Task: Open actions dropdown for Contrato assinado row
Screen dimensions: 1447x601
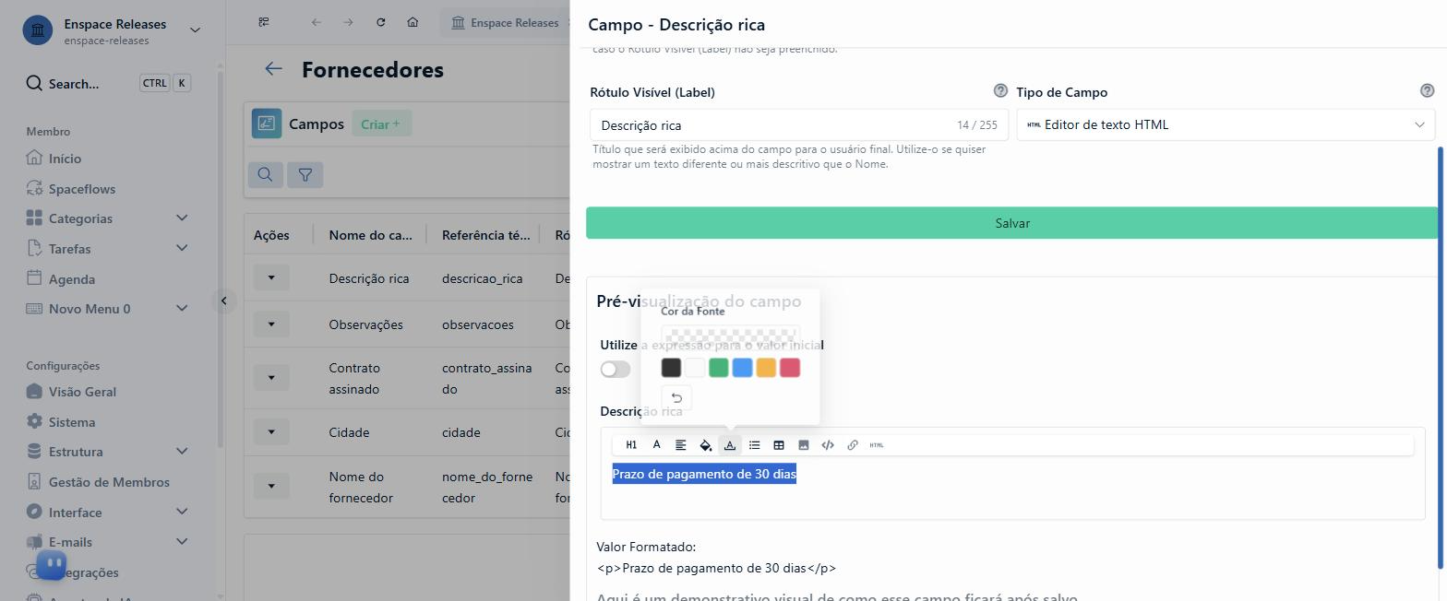Action: 271,377
